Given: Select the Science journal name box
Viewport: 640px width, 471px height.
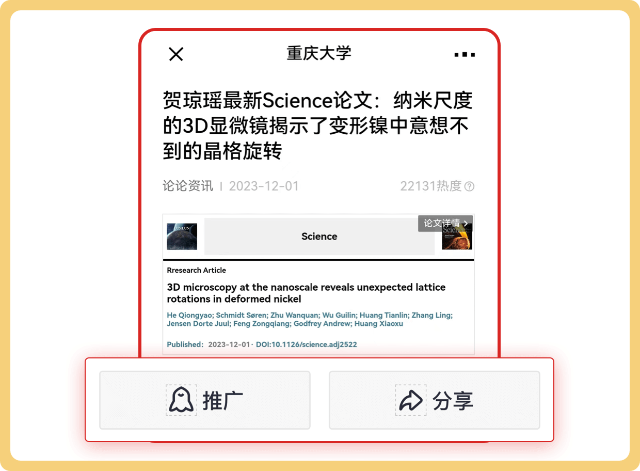Looking at the screenshot, I should 319,237.
